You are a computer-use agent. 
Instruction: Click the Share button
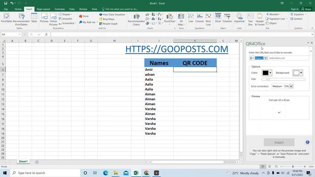pos(306,9)
